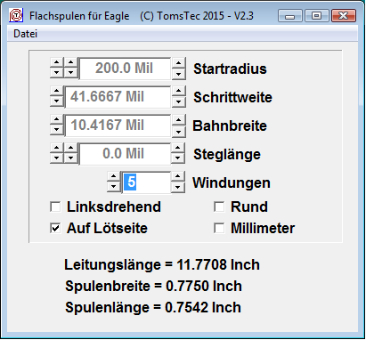The image size is (366, 340).
Task: Click the Bahnbreite label
Action: click(230, 125)
